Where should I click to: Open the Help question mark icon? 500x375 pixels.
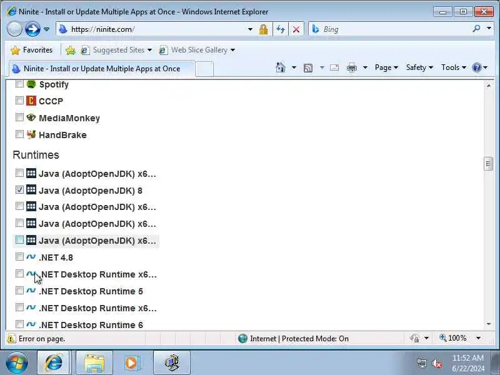tap(477, 67)
